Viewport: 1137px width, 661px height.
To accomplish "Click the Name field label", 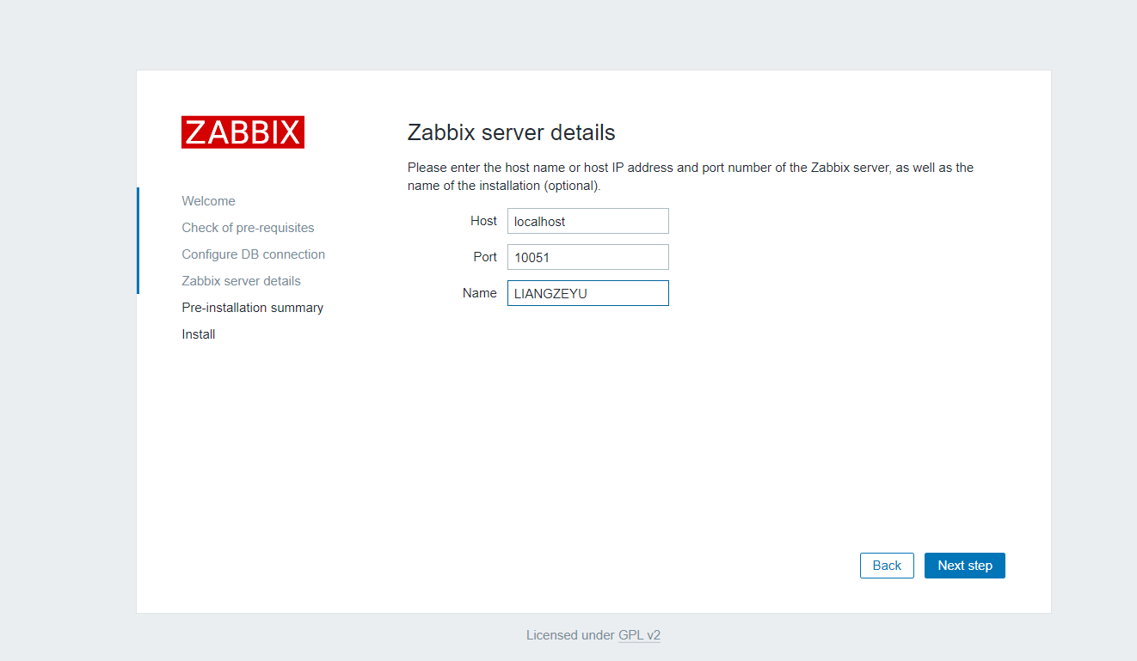I will pos(479,293).
